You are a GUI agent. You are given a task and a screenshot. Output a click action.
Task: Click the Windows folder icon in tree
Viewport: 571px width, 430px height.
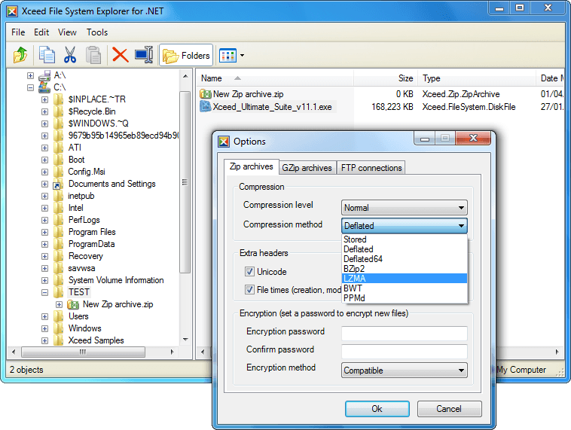(x=58, y=328)
